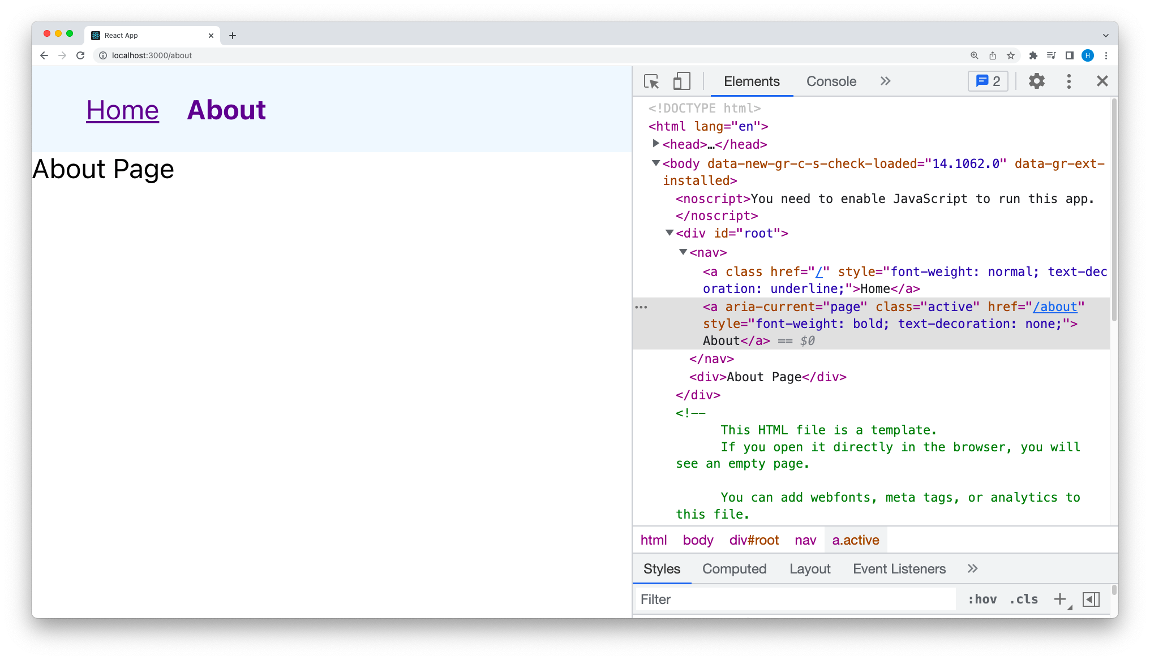Reload the page with the refresh icon

click(x=80, y=55)
